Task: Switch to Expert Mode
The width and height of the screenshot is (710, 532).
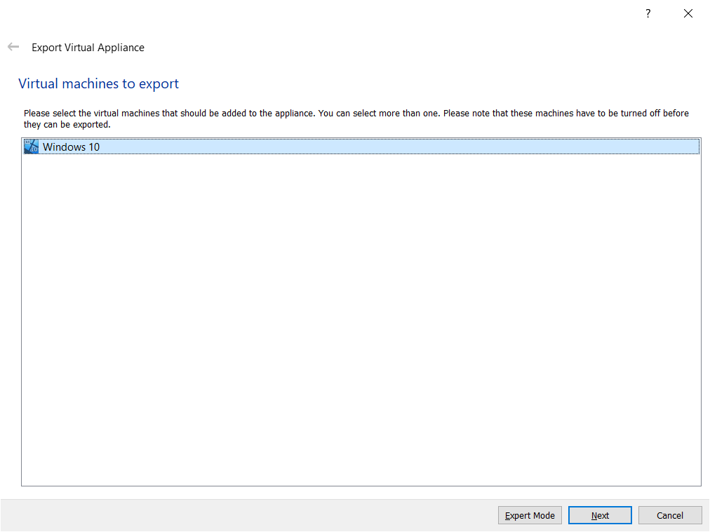Action: 530,515
